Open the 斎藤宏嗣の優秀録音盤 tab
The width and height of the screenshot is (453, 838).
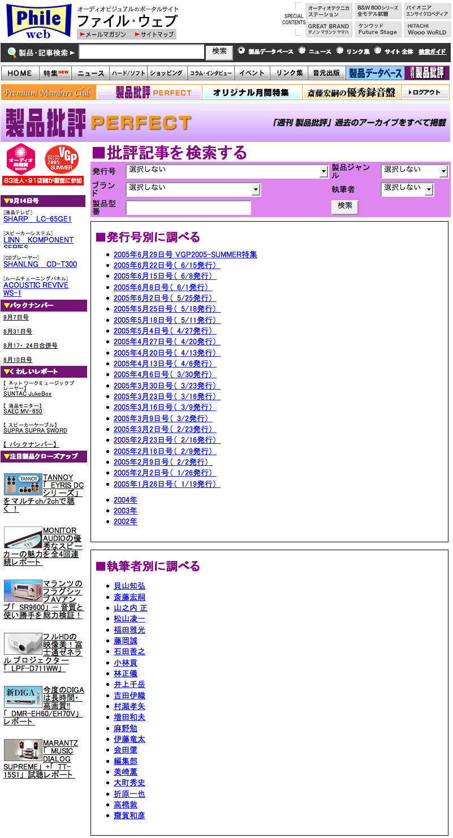click(351, 93)
